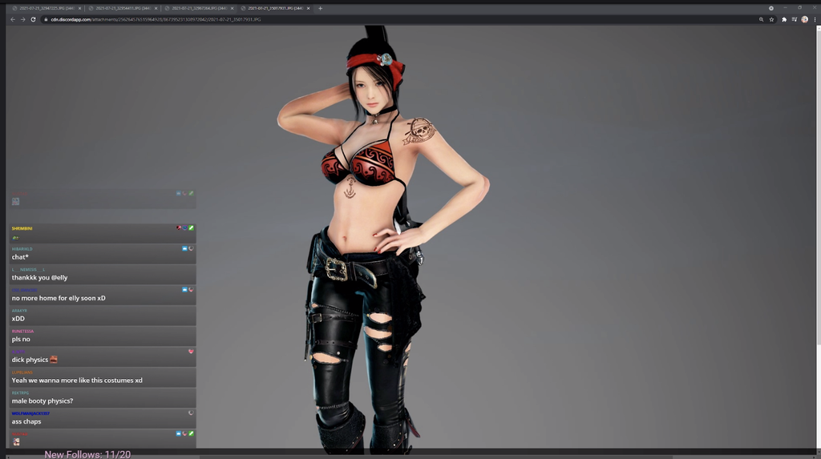Click the "New Follows: 11/20" counter
821x459 pixels.
[x=87, y=453]
